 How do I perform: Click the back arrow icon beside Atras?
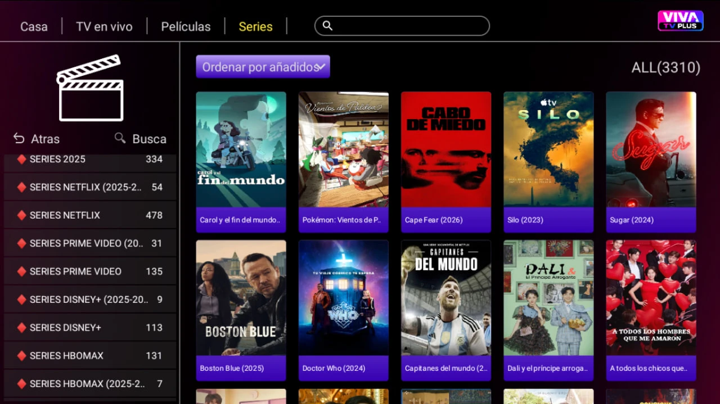[19, 138]
